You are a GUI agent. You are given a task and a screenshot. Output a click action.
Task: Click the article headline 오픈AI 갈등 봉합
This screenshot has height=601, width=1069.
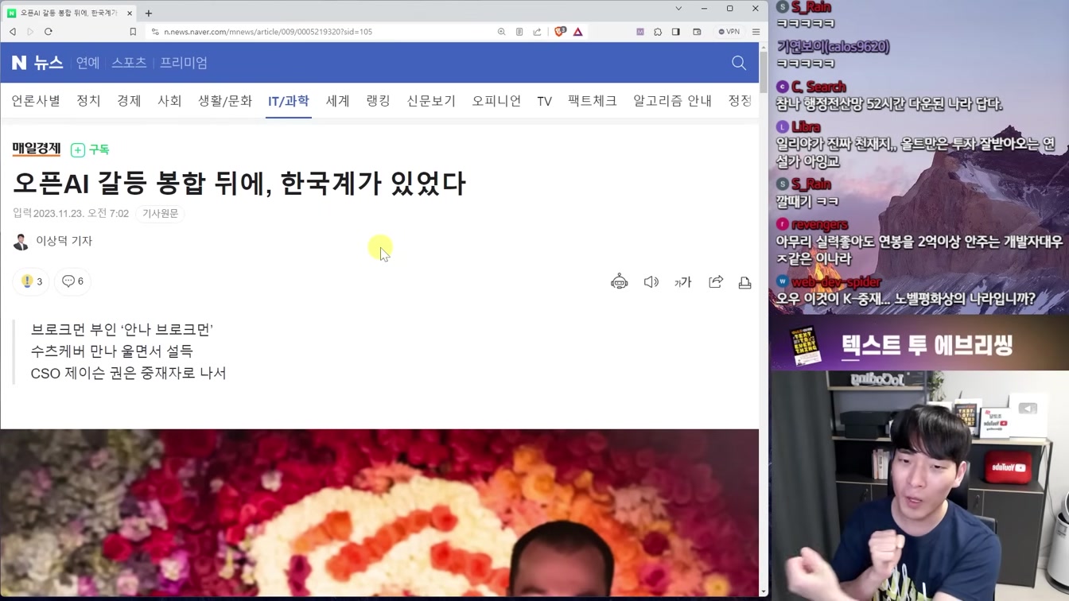(239, 183)
